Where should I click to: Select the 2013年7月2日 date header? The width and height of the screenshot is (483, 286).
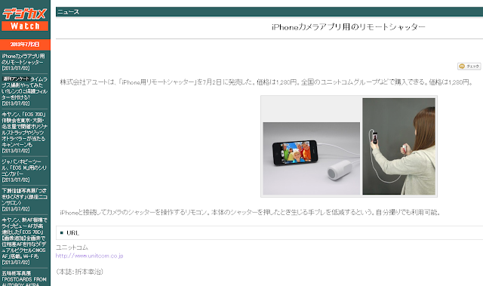[x=25, y=45]
